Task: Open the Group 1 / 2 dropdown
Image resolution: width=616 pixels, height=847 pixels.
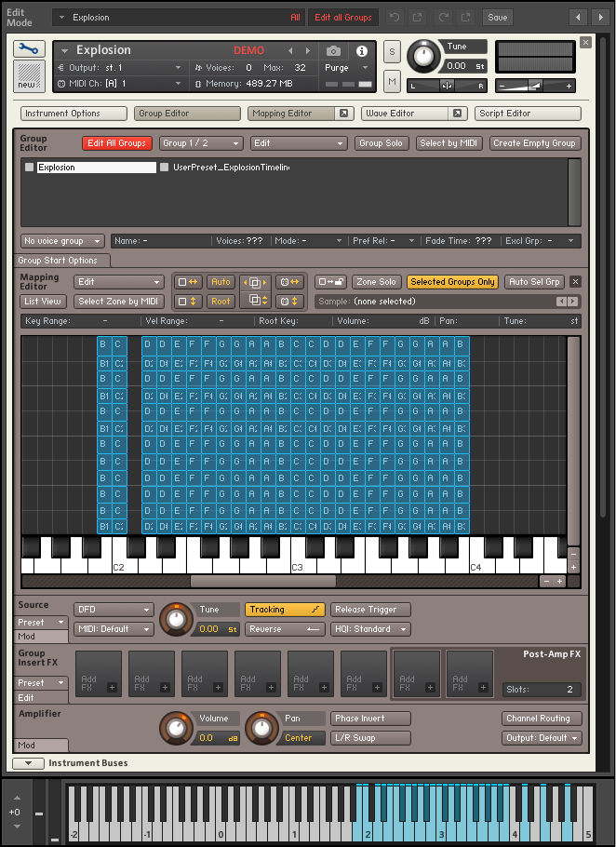Action: [201, 143]
